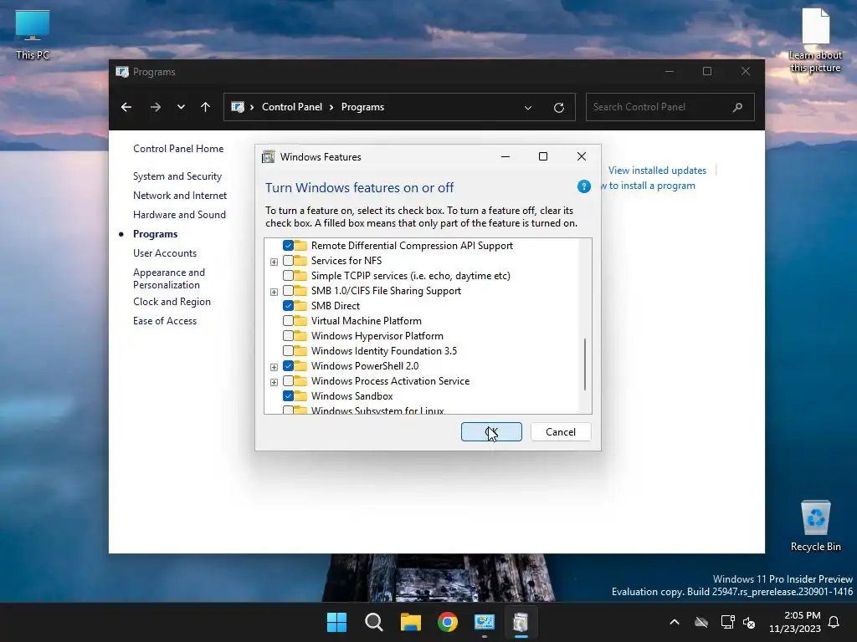857x642 pixels.
Task: Switch to Windows Features taskbar icon
Action: [x=521, y=622]
